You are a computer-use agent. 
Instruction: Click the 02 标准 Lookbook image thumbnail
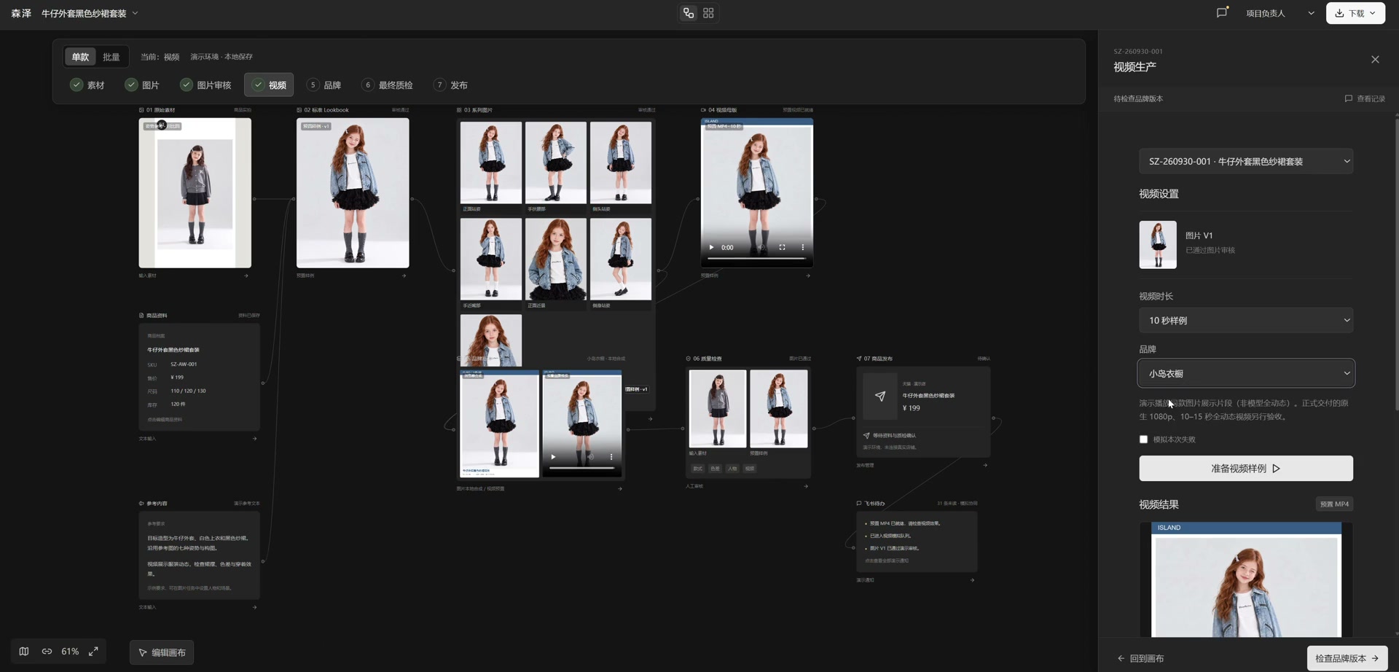point(353,193)
